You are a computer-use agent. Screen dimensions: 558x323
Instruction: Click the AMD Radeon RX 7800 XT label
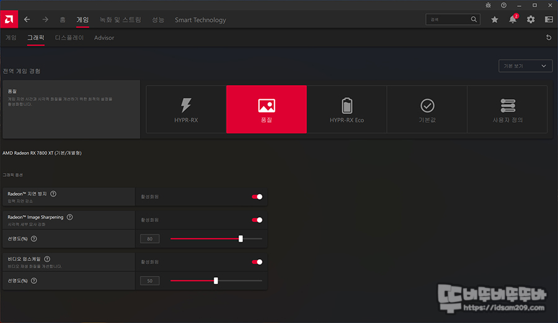pos(42,153)
